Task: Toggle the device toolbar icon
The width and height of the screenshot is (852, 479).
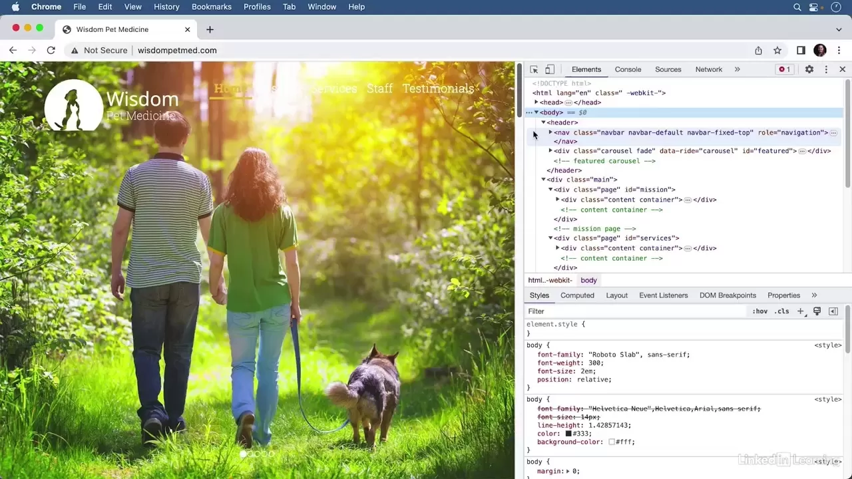Action: click(x=550, y=69)
